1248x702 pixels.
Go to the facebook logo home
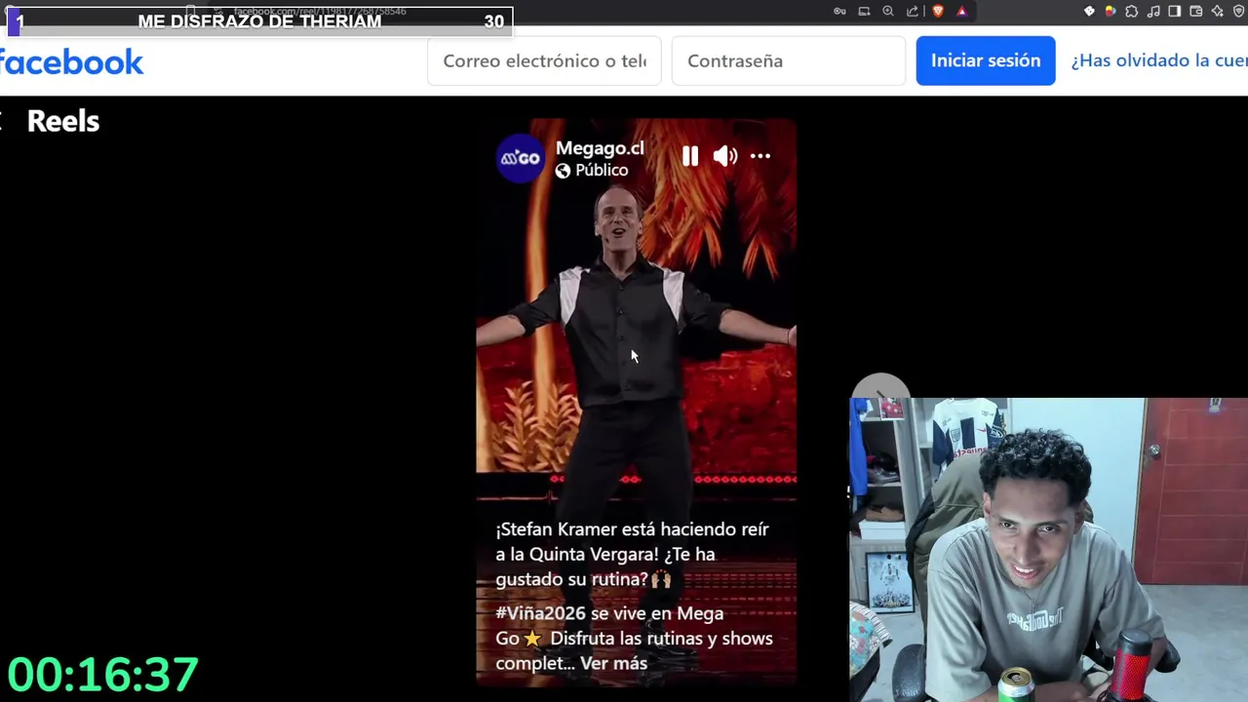[x=70, y=62]
